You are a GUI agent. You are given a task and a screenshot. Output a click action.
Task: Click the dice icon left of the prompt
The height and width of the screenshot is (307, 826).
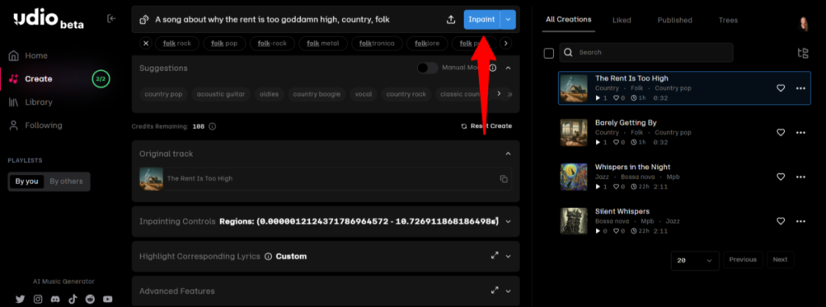coord(144,20)
